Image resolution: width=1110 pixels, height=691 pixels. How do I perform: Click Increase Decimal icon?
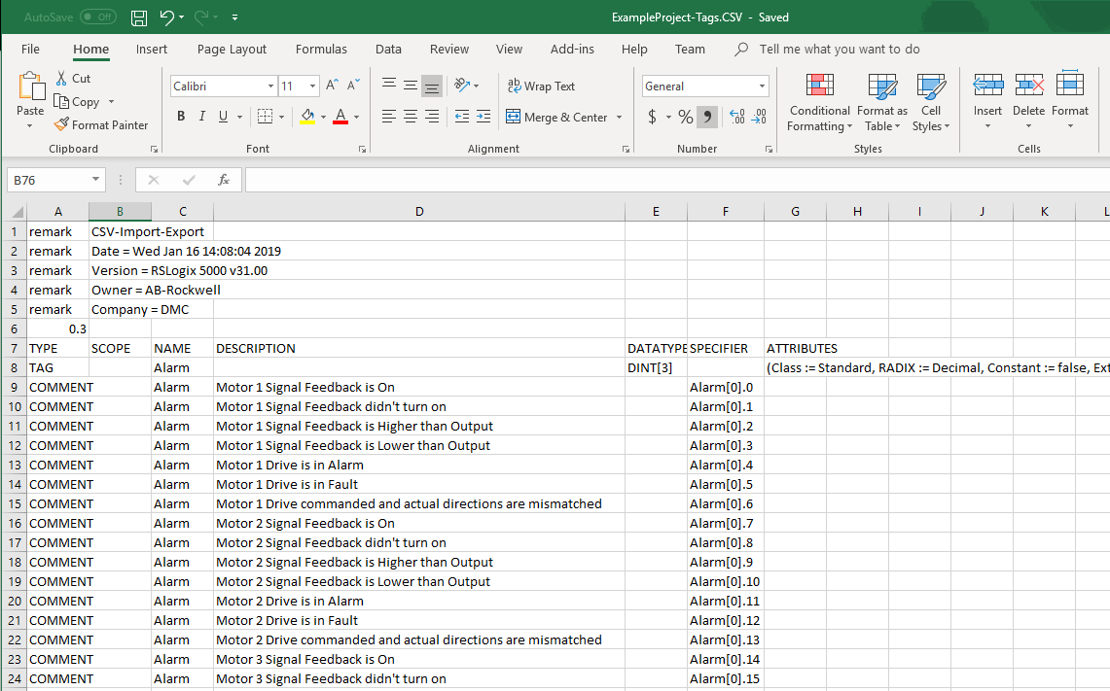737,116
